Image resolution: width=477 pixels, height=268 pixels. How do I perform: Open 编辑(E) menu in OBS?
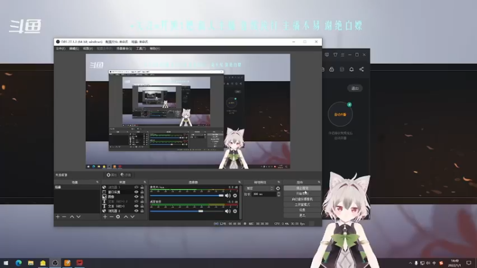74,49
